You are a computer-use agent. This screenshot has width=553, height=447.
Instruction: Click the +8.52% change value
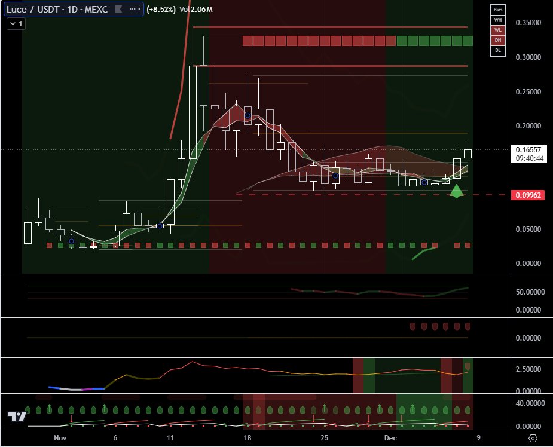[x=161, y=9]
